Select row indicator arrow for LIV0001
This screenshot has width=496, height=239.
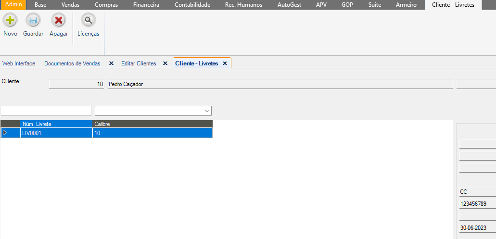point(5,133)
